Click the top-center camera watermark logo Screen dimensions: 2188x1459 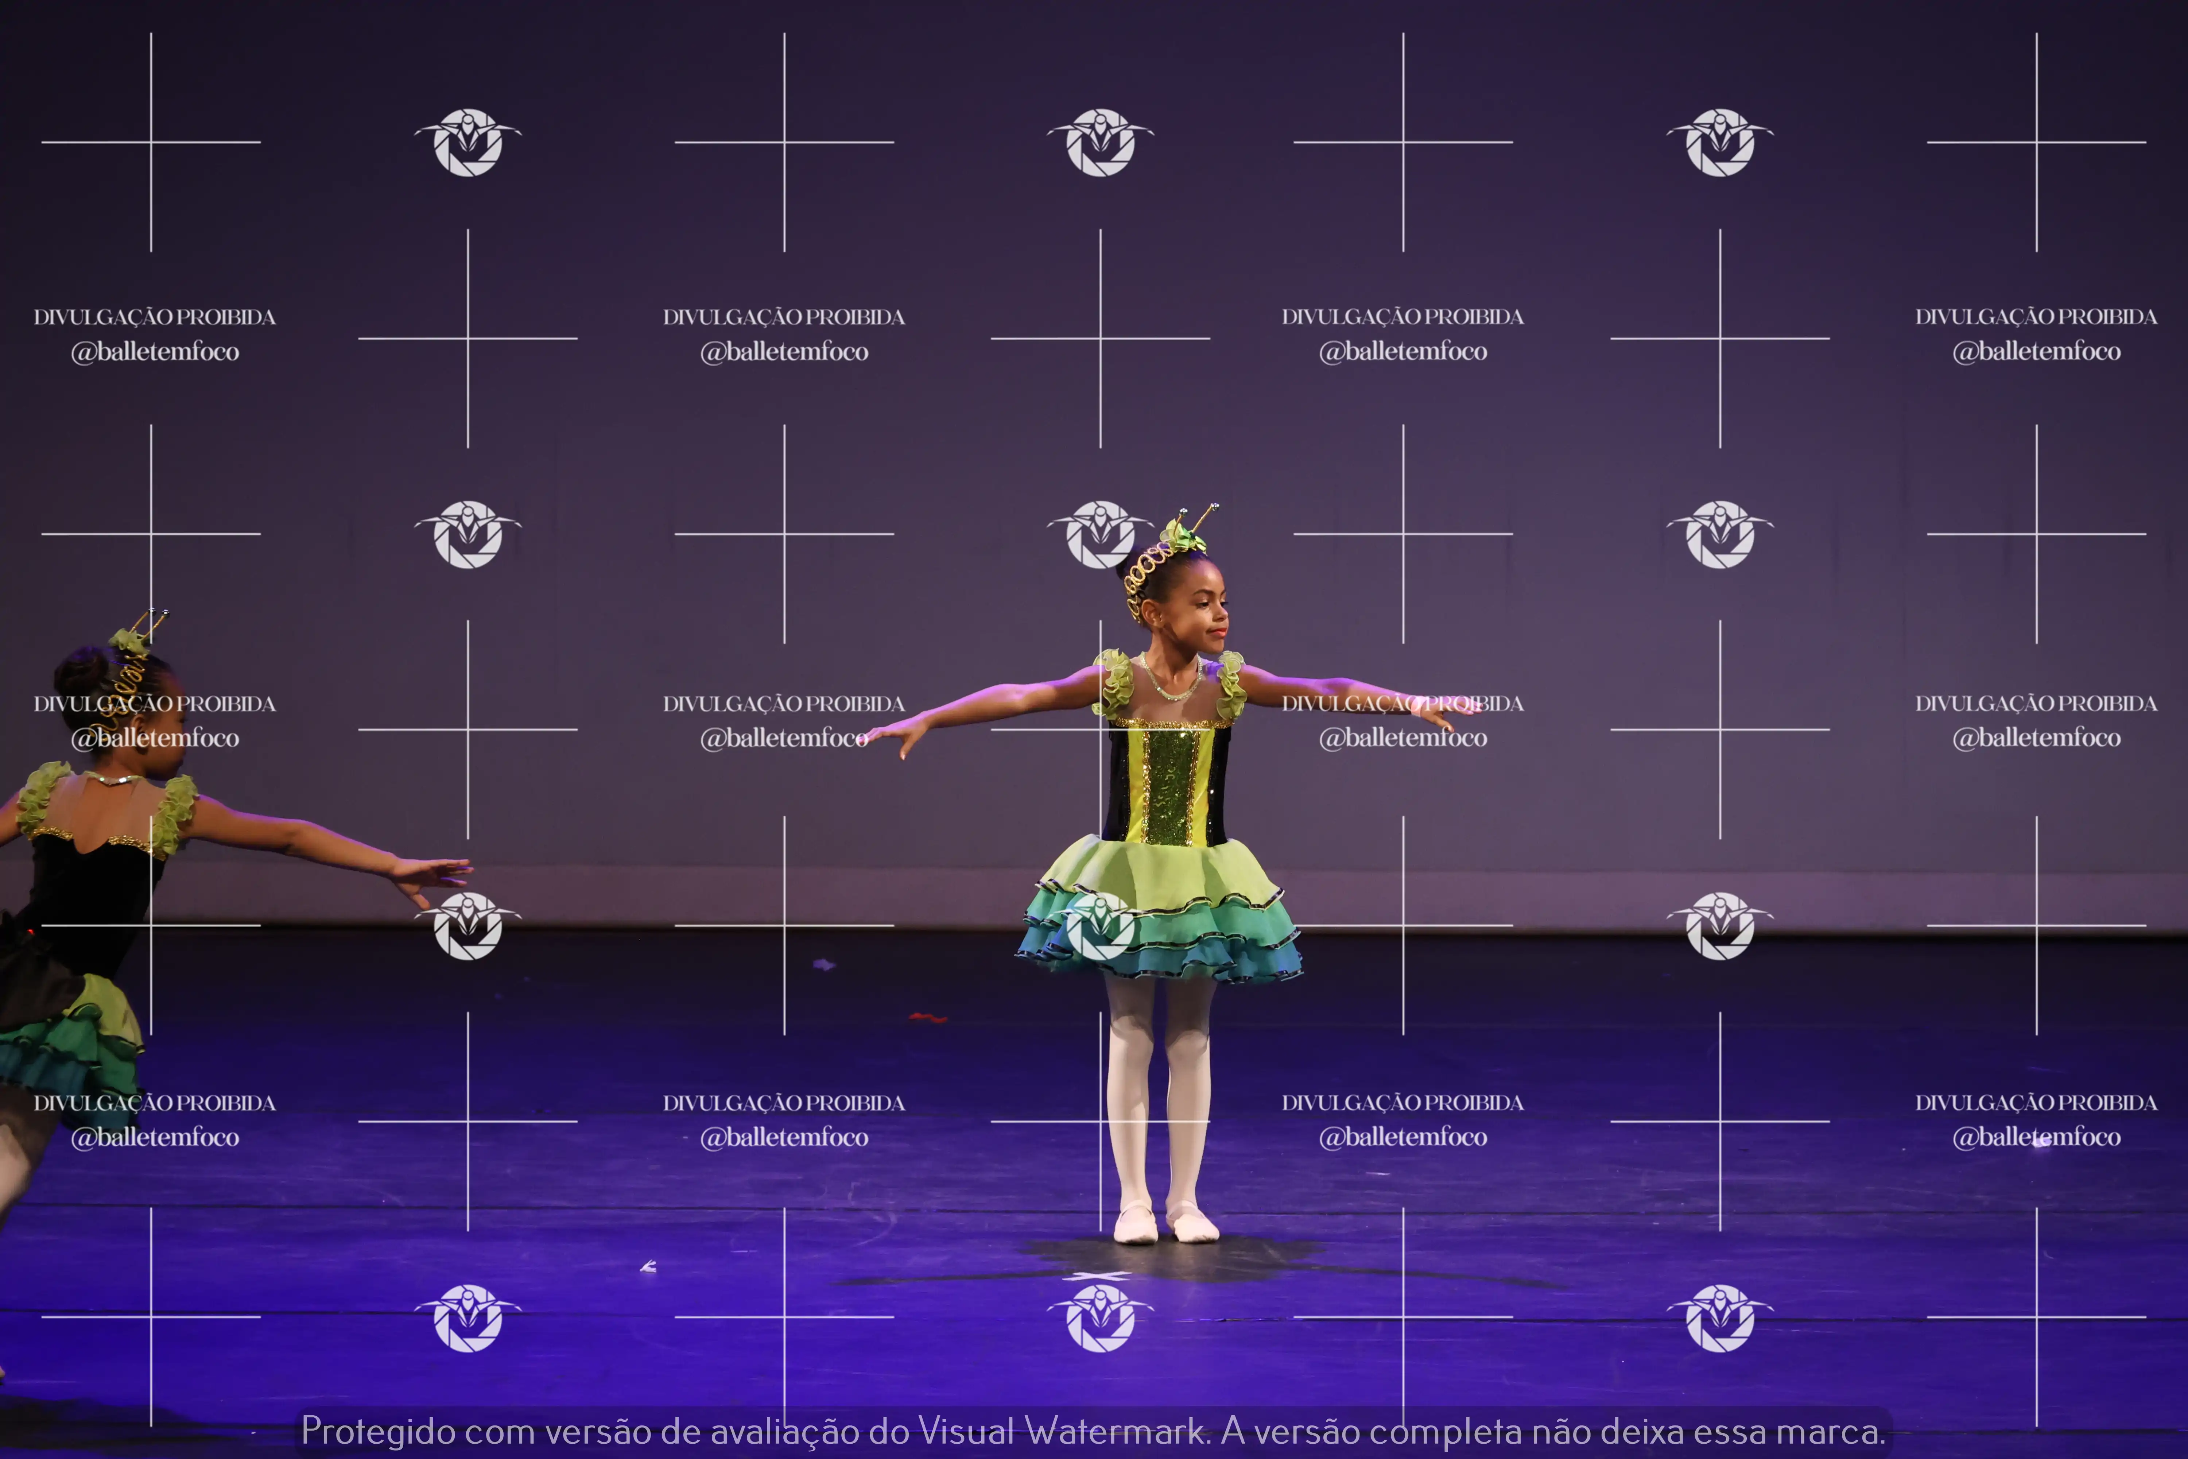[1101, 142]
